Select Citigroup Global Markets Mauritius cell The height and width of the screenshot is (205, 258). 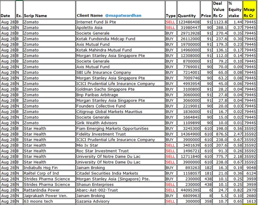(x=120, y=111)
